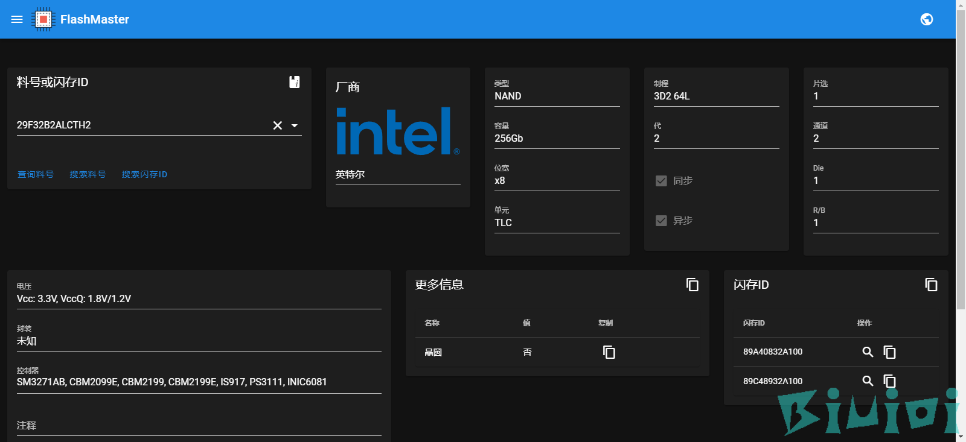Toggle the 异步 checkbox
Screen dimensions: 966x442
click(661, 221)
